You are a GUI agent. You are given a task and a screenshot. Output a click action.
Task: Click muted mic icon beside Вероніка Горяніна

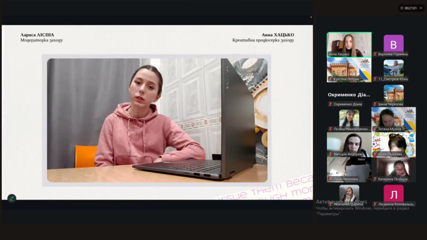point(375,54)
